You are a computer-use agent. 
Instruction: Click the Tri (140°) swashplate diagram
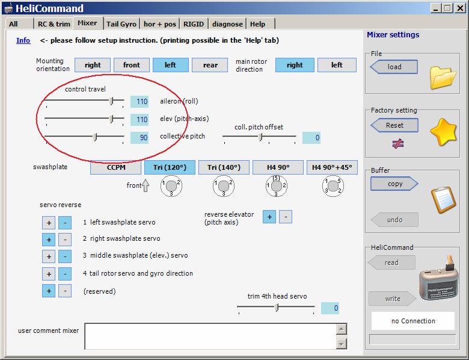click(224, 186)
